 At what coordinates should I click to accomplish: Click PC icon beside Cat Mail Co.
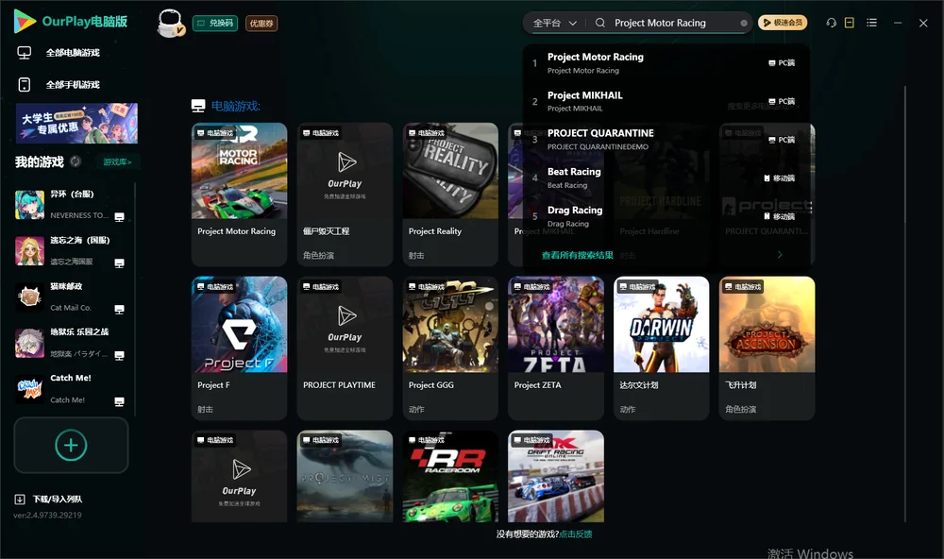[119, 309]
